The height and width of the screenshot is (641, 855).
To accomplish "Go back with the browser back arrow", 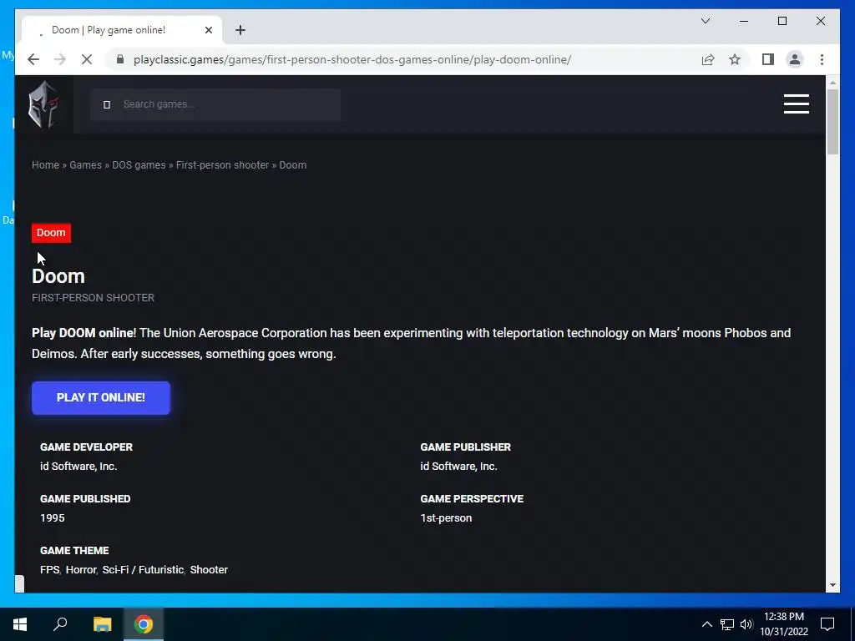I will tap(33, 59).
